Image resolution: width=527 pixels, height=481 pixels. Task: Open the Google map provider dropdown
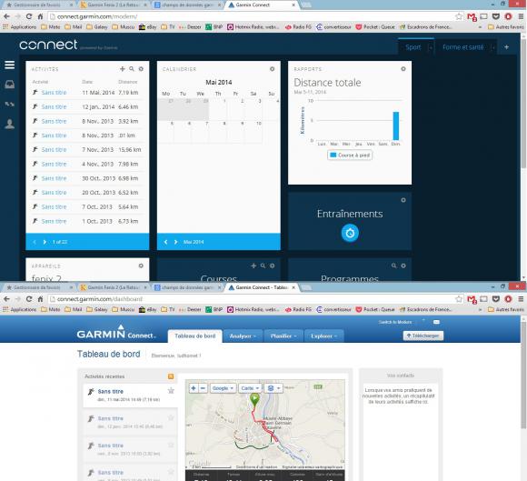coord(224,388)
